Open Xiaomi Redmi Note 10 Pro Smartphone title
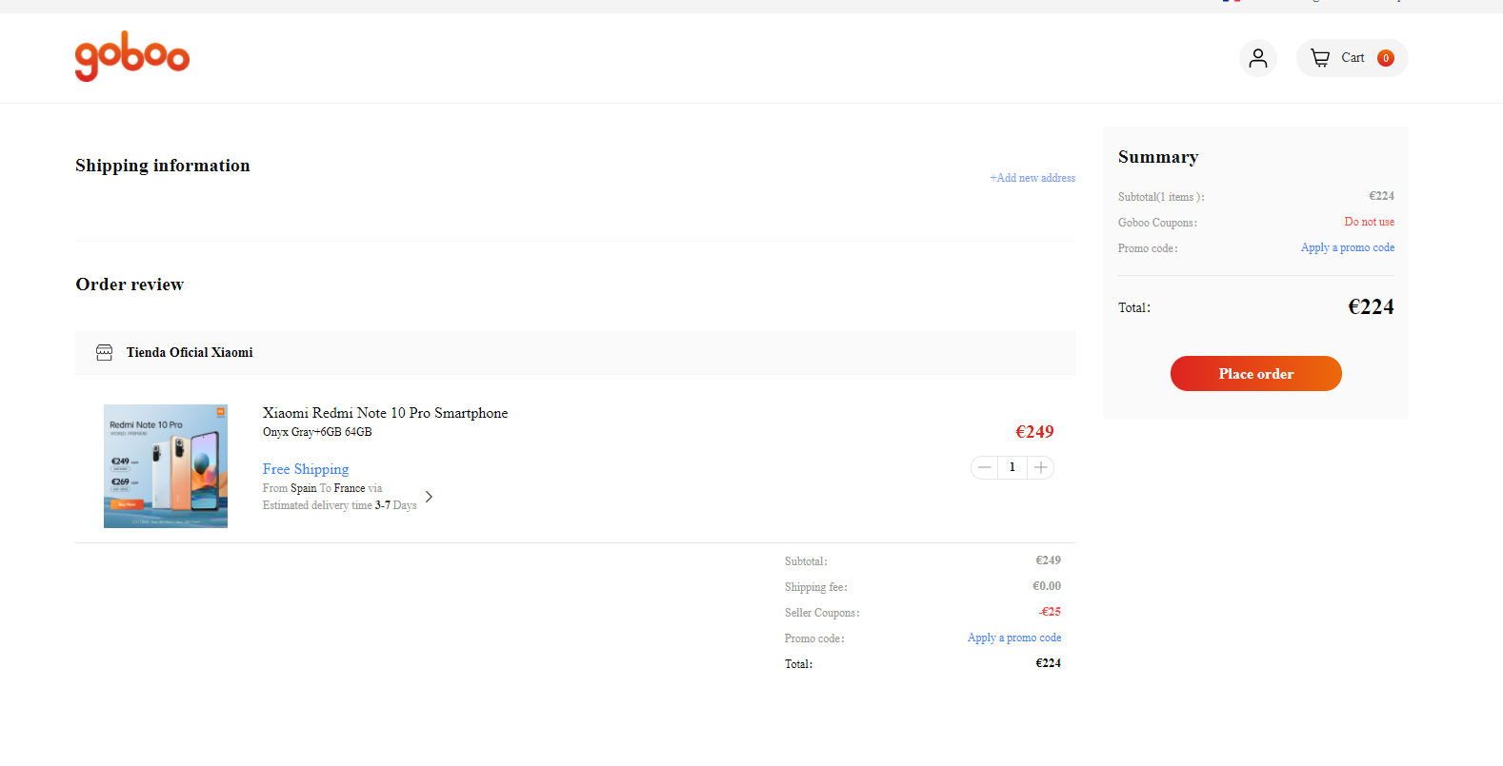This screenshot has height=766, width=1503. [x=385, y=413]
